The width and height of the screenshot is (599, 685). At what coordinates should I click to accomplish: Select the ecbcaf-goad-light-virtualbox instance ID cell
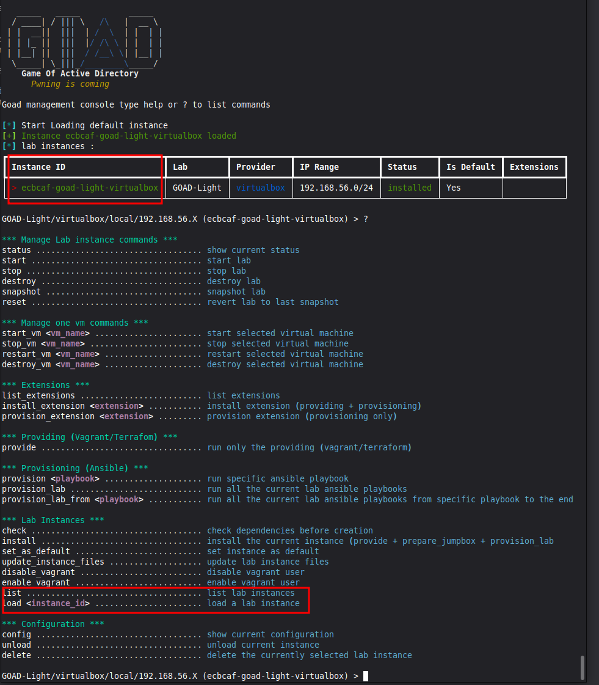pos(89,188)
